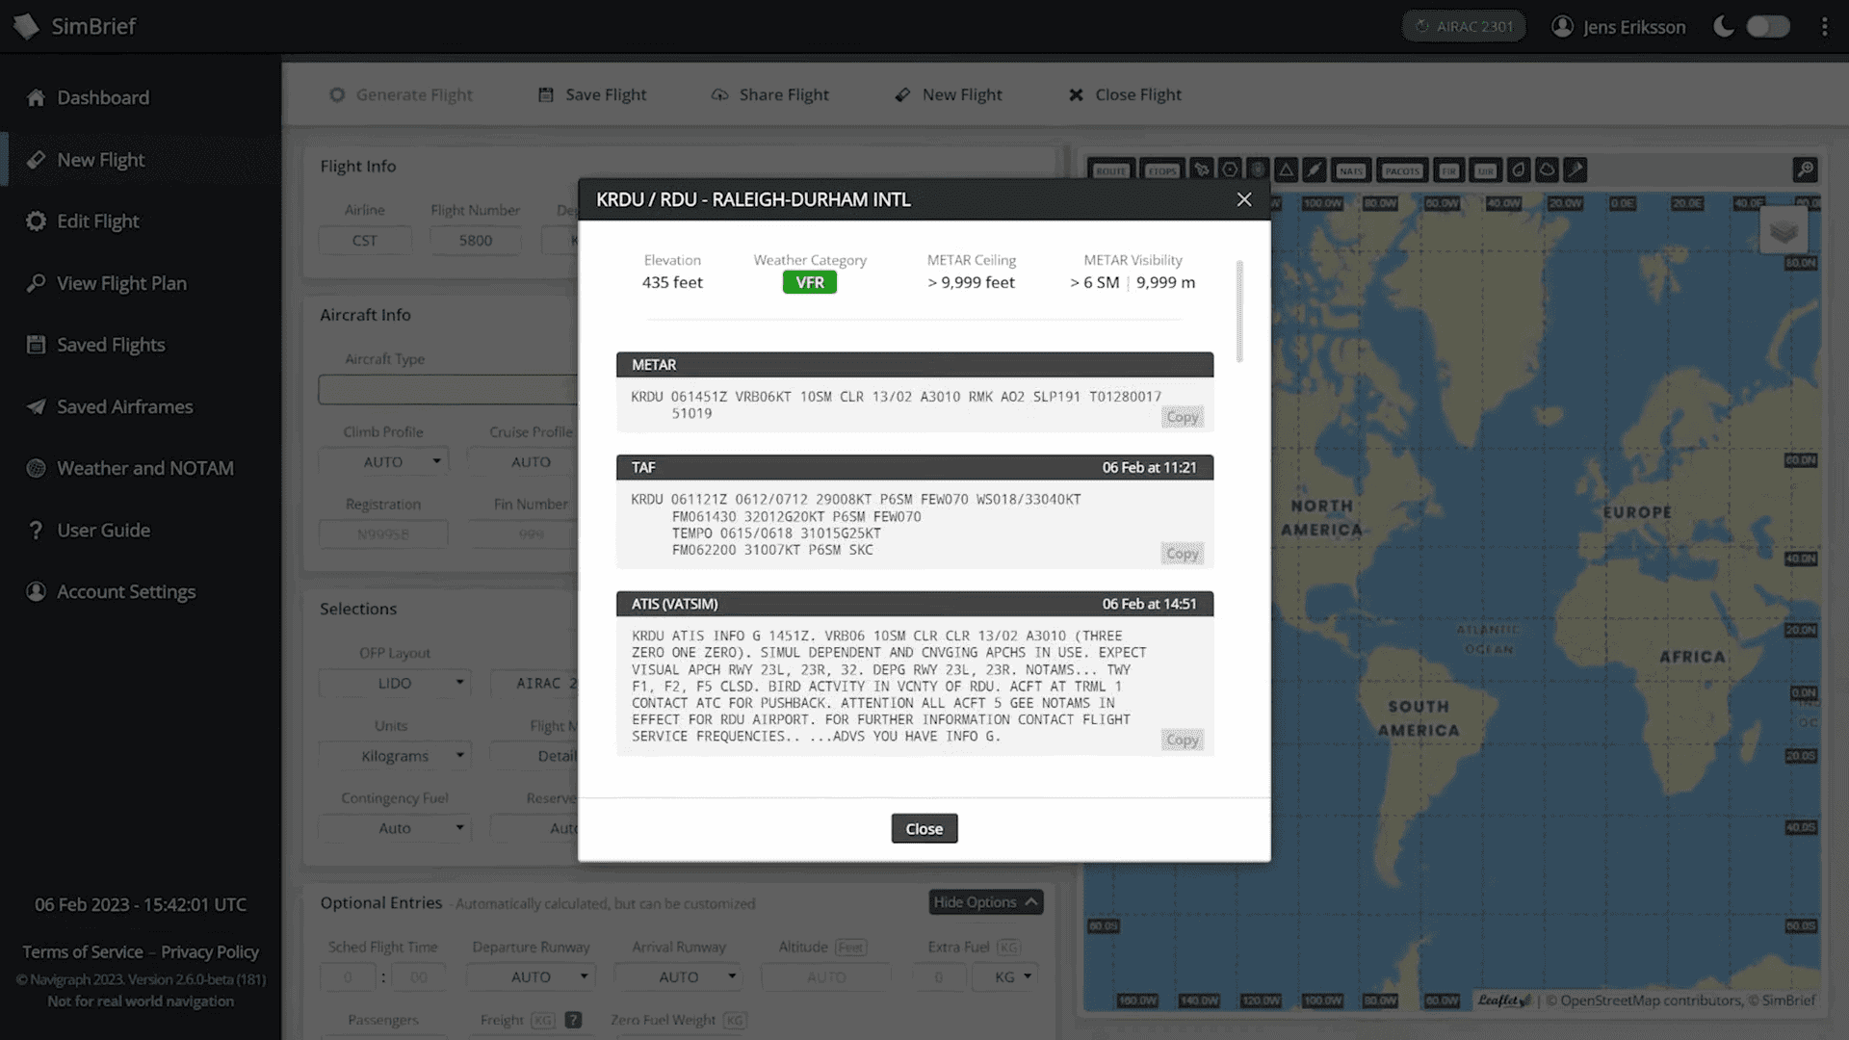
Task: Toggle FIR boundaries on the map
Action: click(x=1449, y=171)
